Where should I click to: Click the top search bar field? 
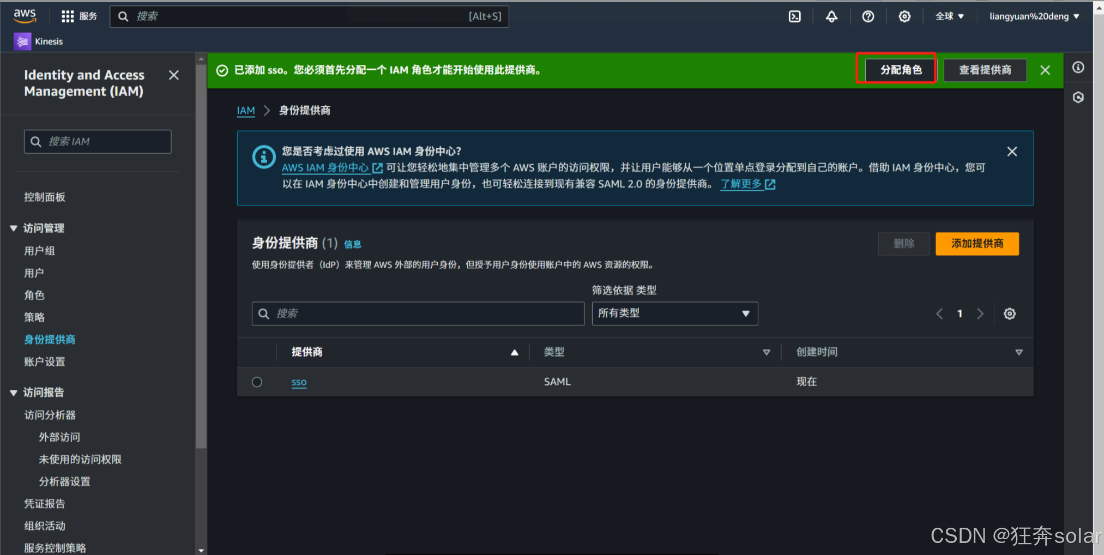tap(309, 16)
